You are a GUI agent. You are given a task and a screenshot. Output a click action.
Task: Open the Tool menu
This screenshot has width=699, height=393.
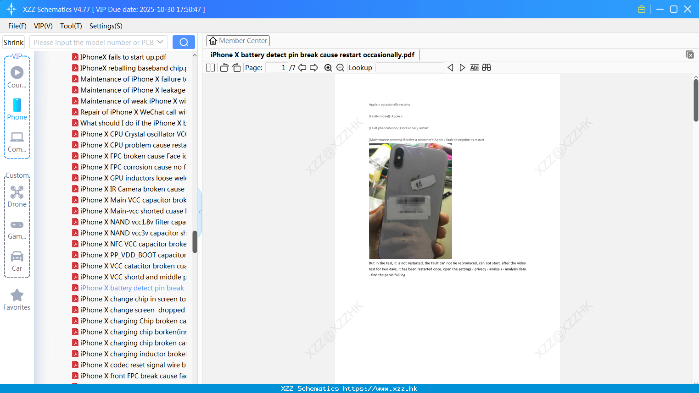point(71,26)
